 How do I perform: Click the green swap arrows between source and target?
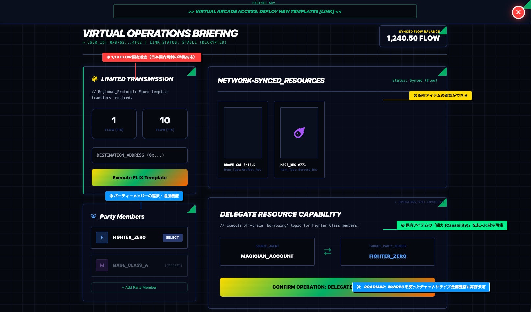pyautogui.click(x=327, y=252)
